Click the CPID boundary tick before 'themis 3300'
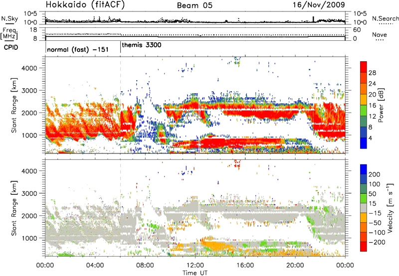Screen dimensions: 399x276 120,47
